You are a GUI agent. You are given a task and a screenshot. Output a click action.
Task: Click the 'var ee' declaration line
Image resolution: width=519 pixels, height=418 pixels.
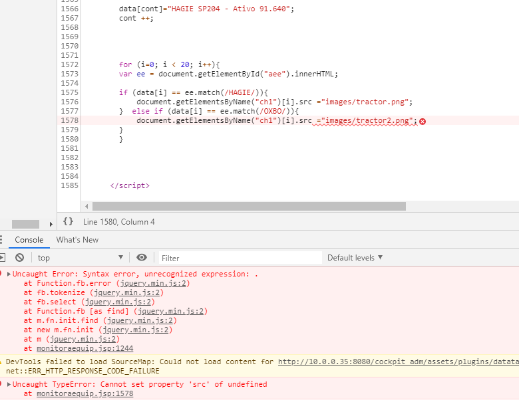228,74
